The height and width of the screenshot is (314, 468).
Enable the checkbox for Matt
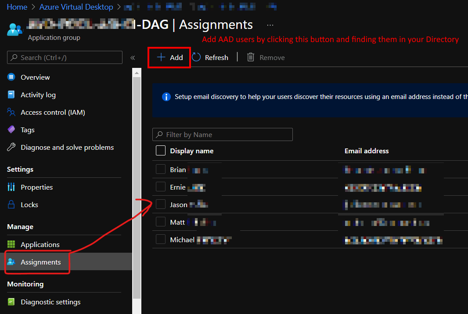pos(161,222)
